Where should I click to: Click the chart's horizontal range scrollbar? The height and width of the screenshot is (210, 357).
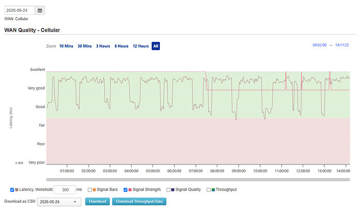tap(198, 179)
